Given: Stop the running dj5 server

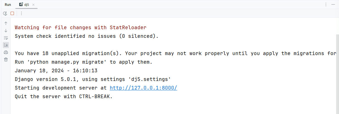Looking at the screenshot, I should pyautogui.click(x=12, y=13).
